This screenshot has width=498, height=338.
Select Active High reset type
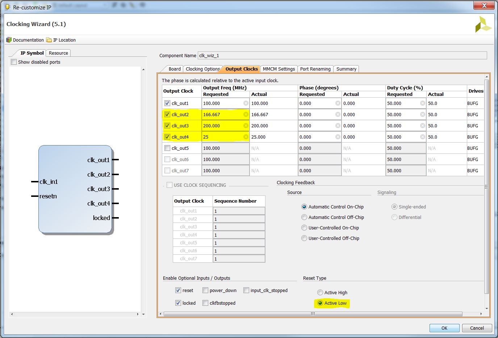click(320, 292)
